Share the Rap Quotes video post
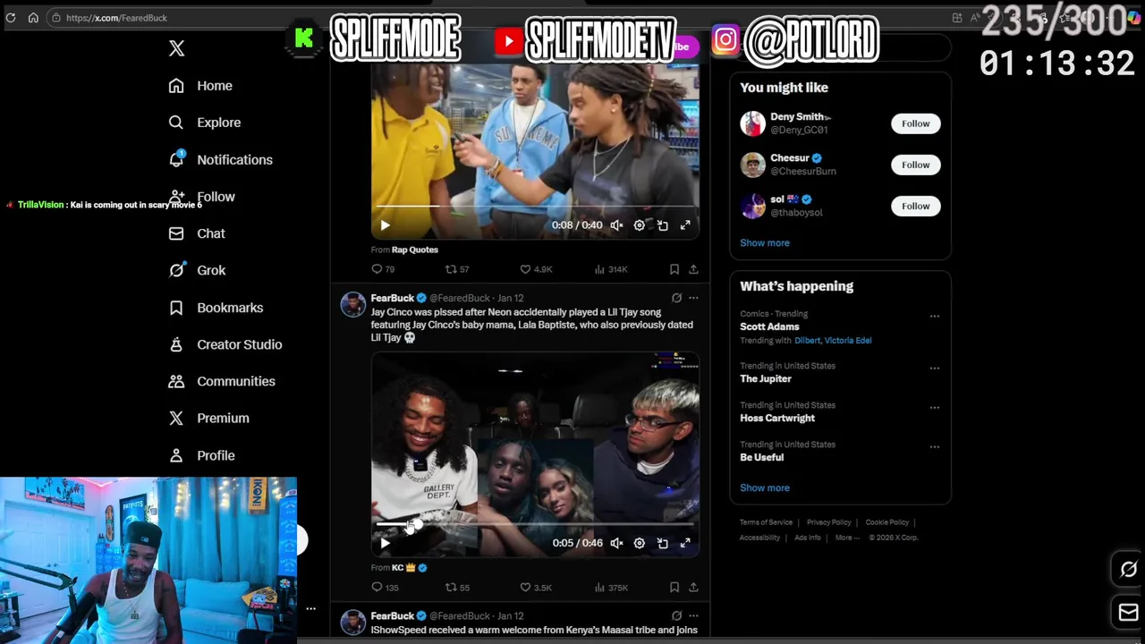This screenshot has width=1145, height=644. tap(693, 269)
